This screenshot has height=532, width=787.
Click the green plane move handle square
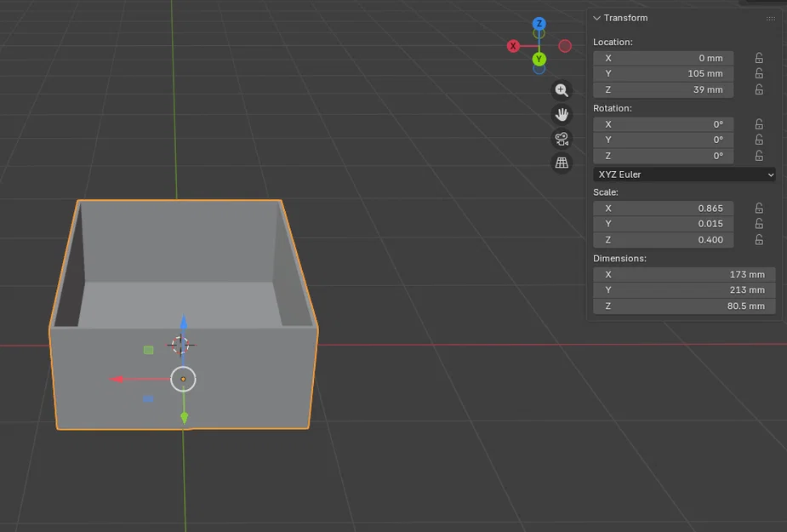(149, 350)
